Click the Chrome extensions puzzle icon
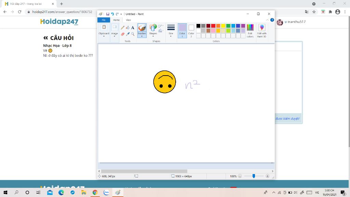Screen dimensions: 350x197 331,12
